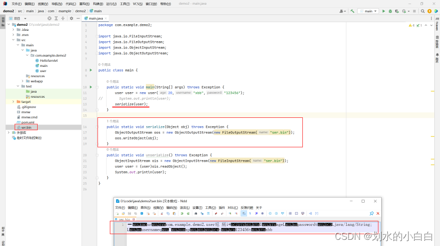Click the undo icon in Ndd toolbar

coord(182,214)
